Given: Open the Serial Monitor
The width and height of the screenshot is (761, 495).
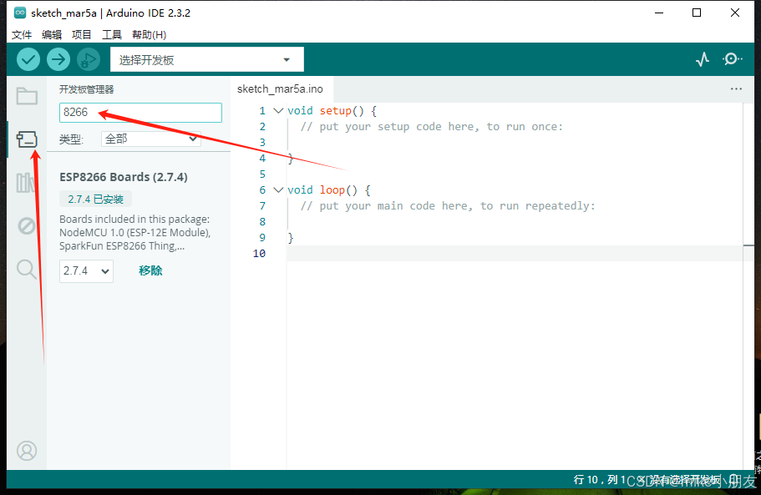Looking at the screenshot, I should [x=732, y=59].
